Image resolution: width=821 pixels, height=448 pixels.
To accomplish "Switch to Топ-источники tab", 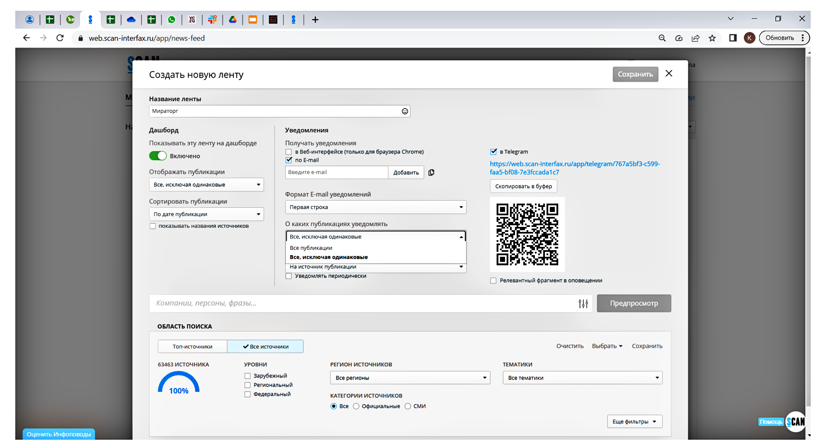I will tap(192, 346).
